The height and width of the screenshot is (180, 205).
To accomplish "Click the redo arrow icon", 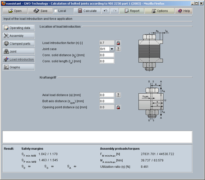I will pyautogui.click(x=115, y=11).
